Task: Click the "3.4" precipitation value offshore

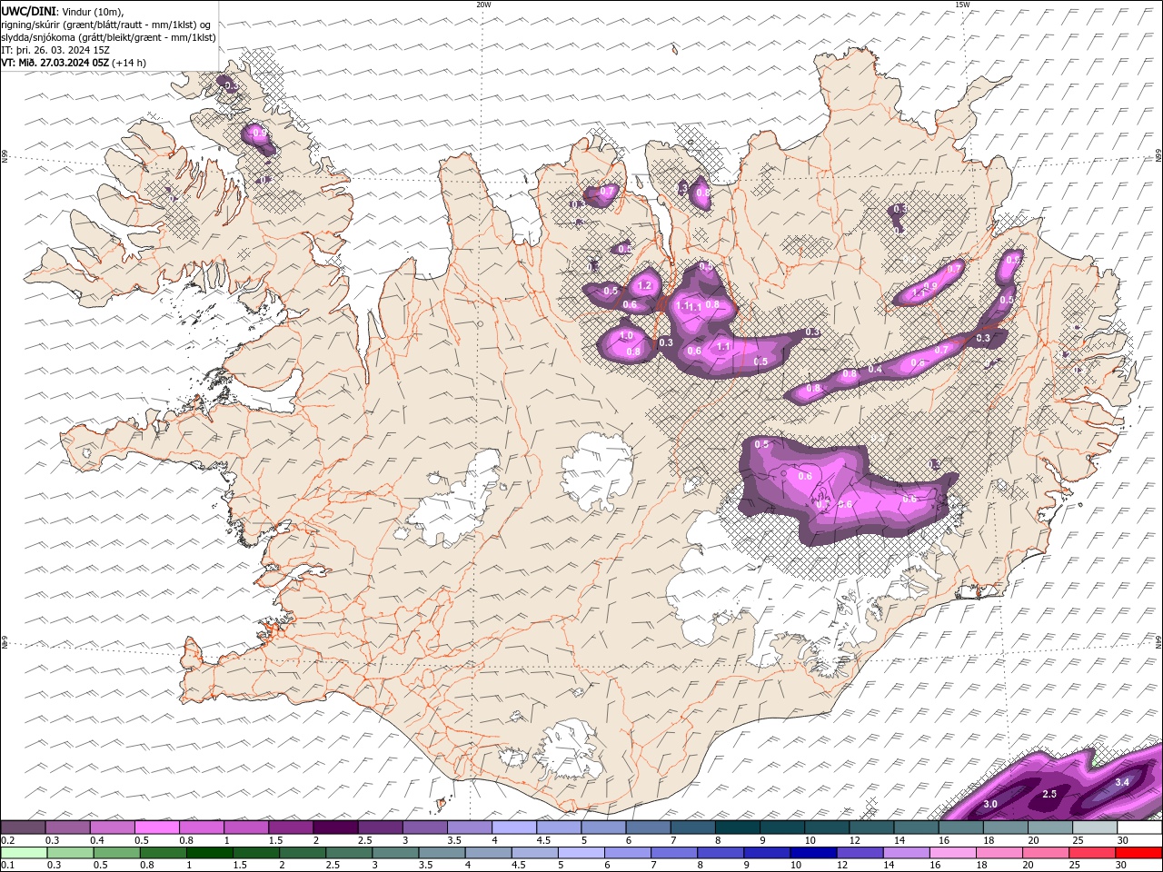Action: tap(1122, 782)
